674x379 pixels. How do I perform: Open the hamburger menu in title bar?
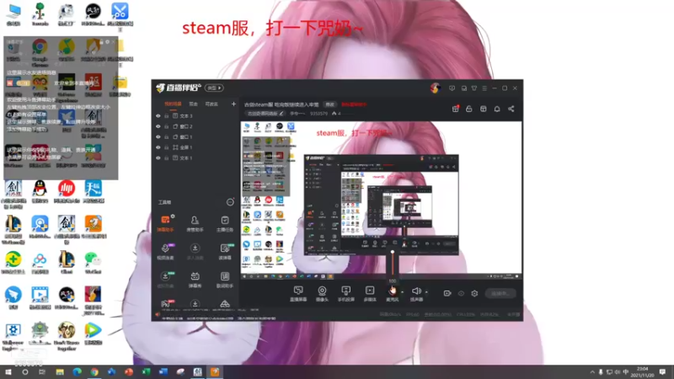click(x=484, y=88)
